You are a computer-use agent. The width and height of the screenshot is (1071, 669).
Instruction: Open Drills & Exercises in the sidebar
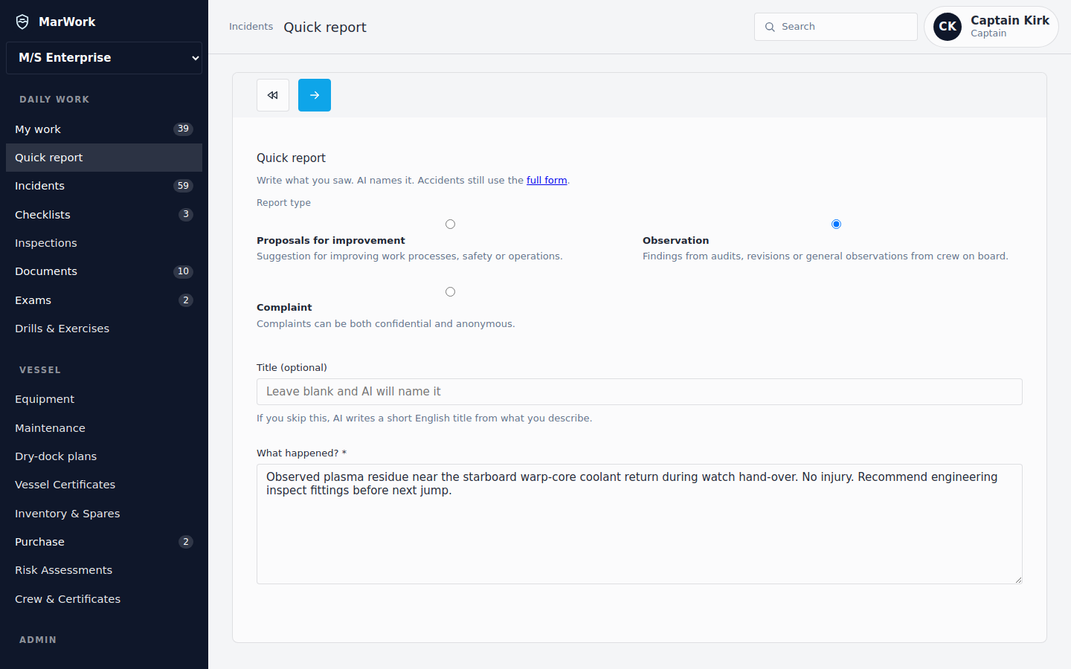tap(104, 329)
